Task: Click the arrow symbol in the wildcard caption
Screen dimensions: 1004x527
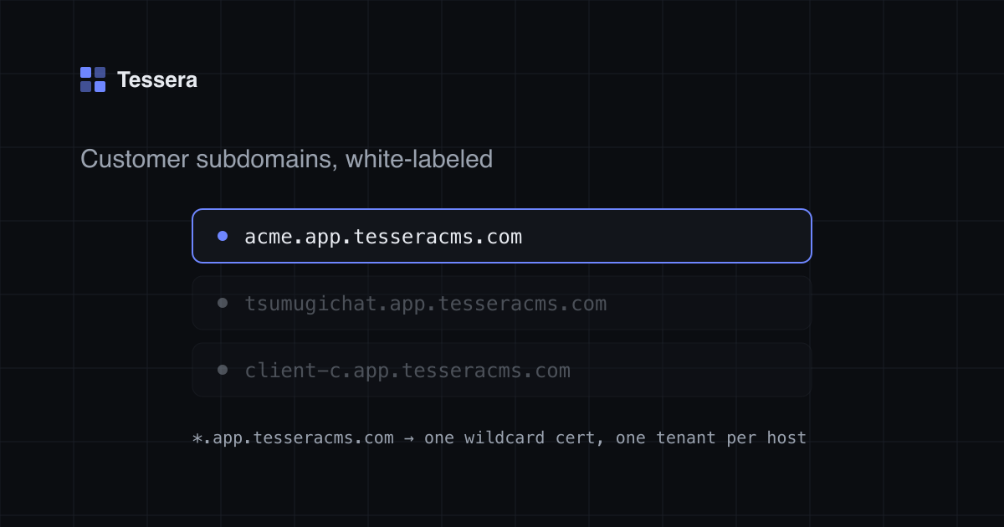Action: point(408,437)
